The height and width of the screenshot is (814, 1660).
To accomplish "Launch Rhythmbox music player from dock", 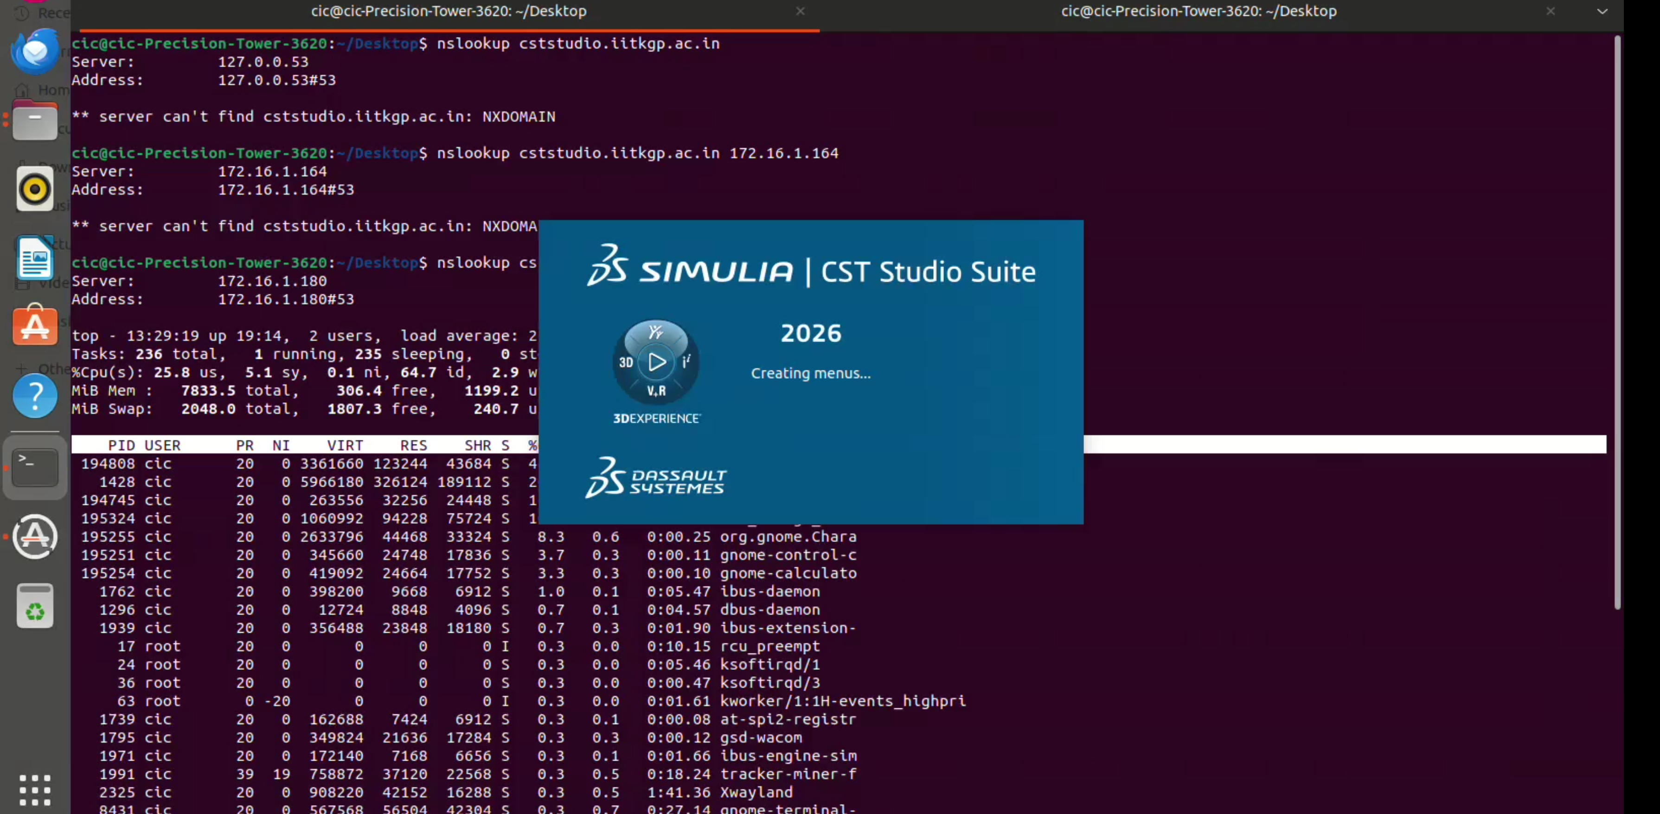I will 35,189.
